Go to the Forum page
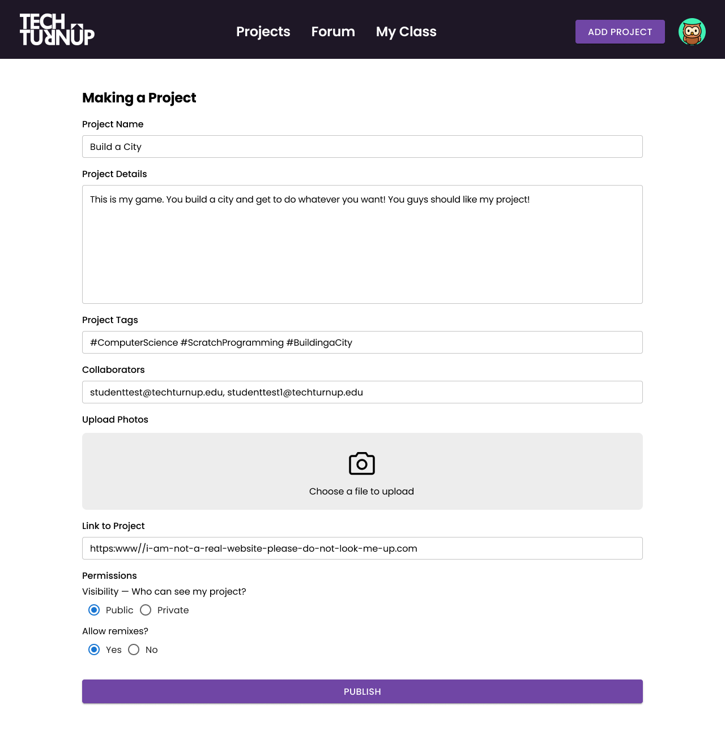 (x=333, y=32)
